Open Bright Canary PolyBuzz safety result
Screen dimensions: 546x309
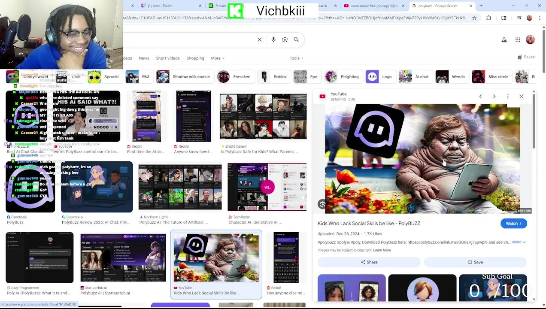pos(263,117)
